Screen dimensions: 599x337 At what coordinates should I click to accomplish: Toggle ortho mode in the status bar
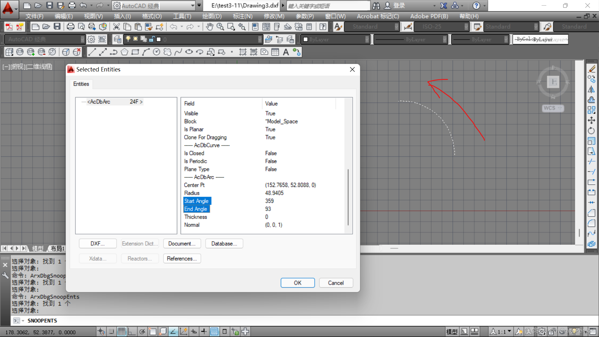(x=132, y=332)
